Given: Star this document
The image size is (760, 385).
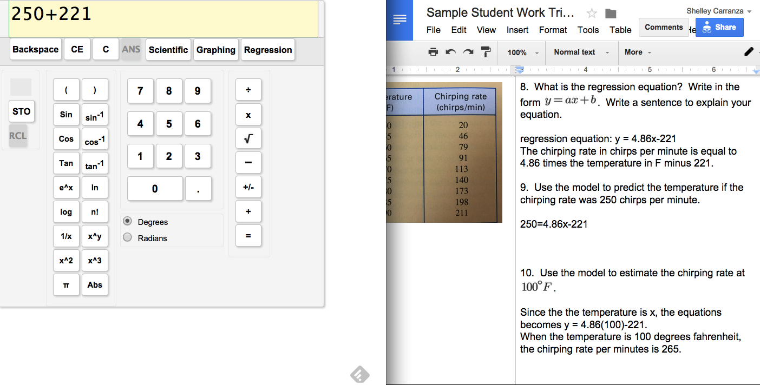Looking at the screenshot, I should 592,14.
